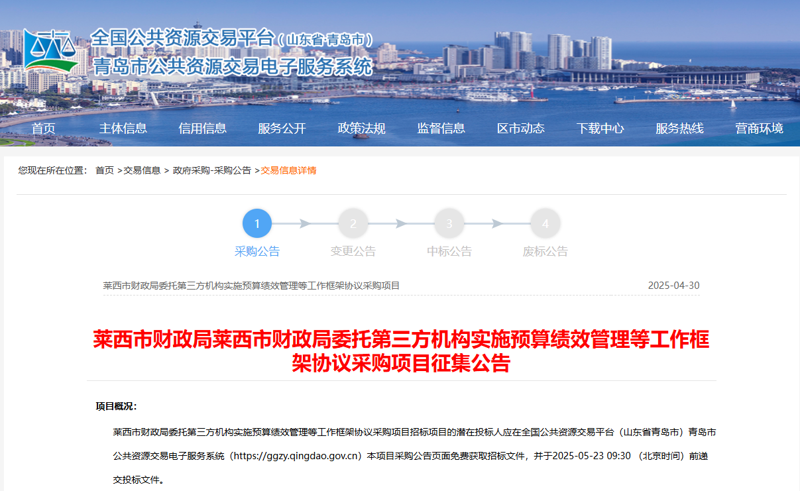Image resolution: width=800 pixels, height=491 pixels.
Task: Click step circle 2 labeled 变更公告
Action: click(353, 223)
